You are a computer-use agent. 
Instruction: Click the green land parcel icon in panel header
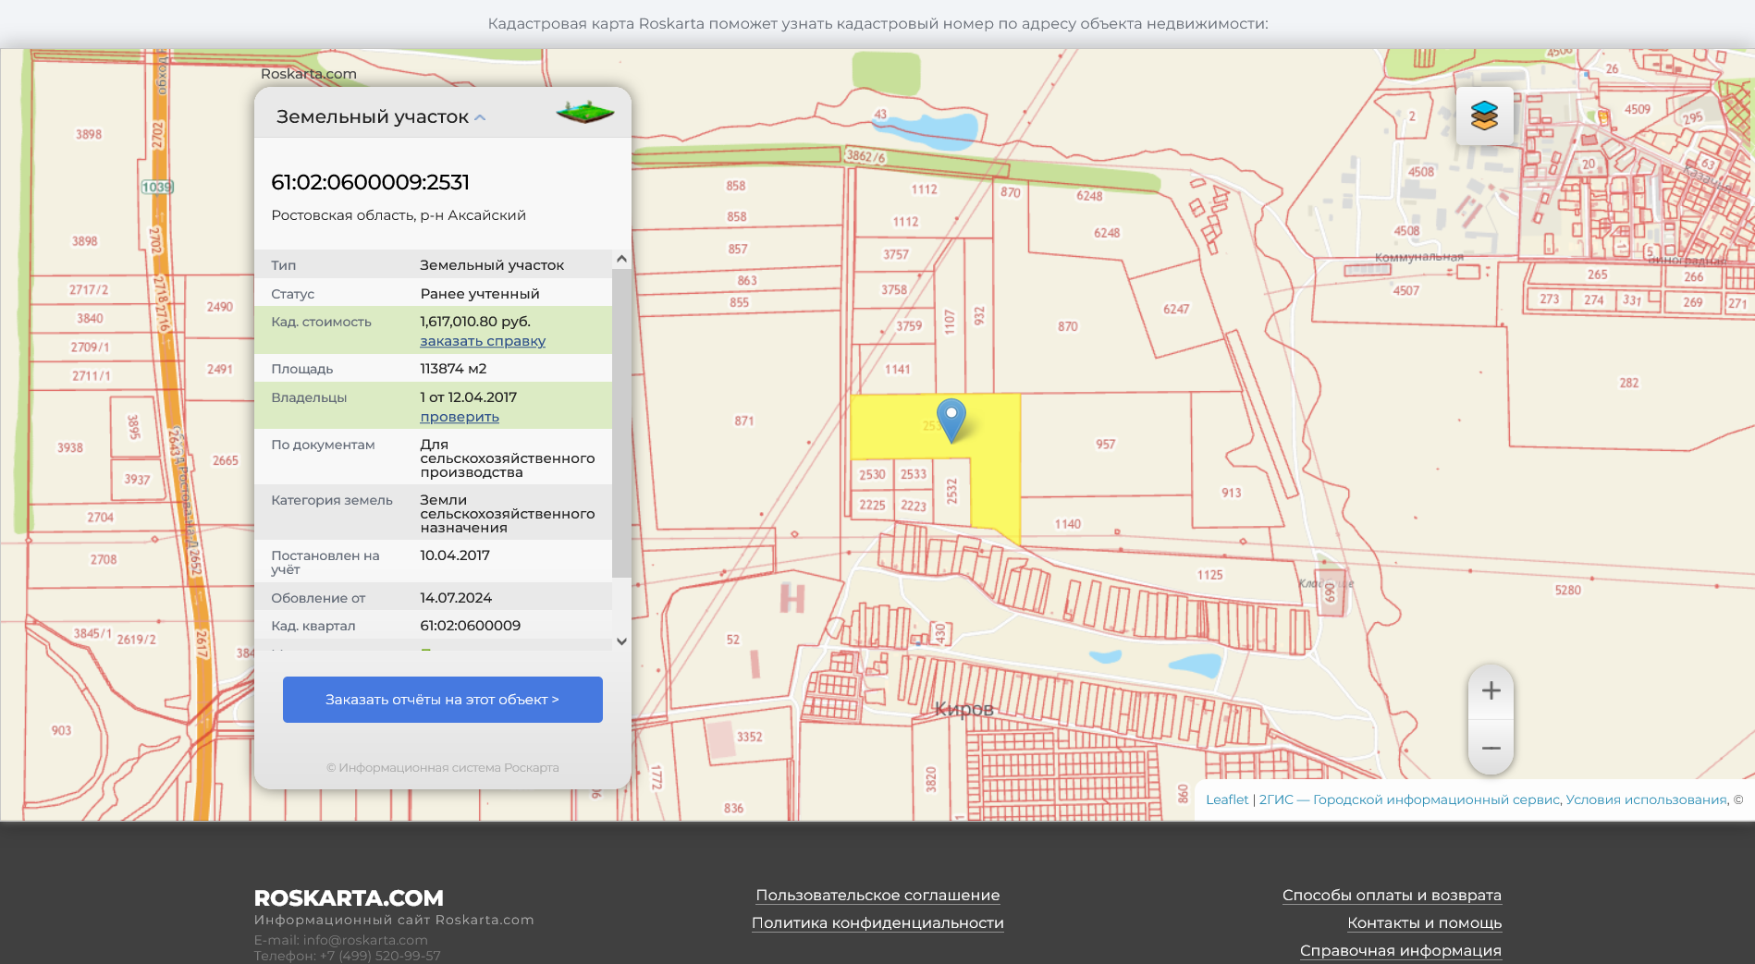[585, 112]
